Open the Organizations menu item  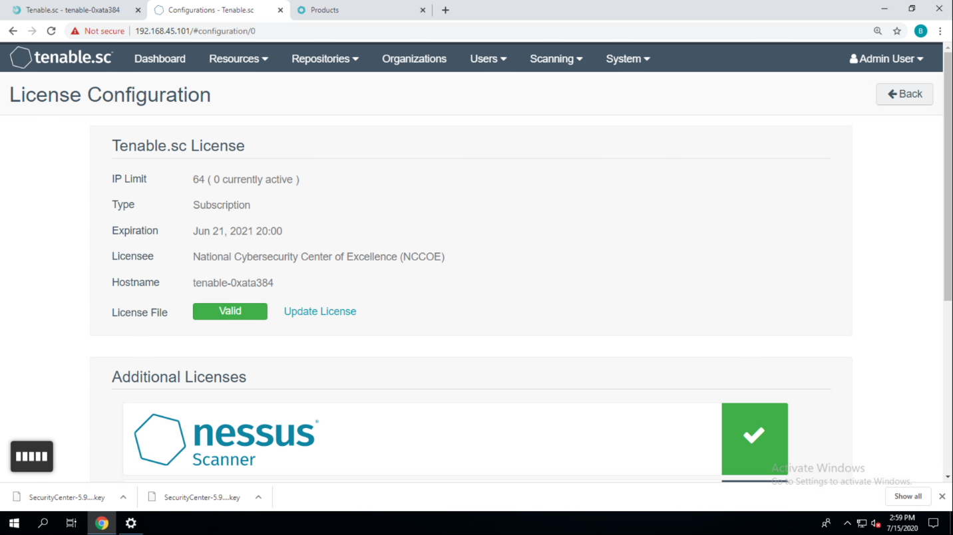[414, 58]
